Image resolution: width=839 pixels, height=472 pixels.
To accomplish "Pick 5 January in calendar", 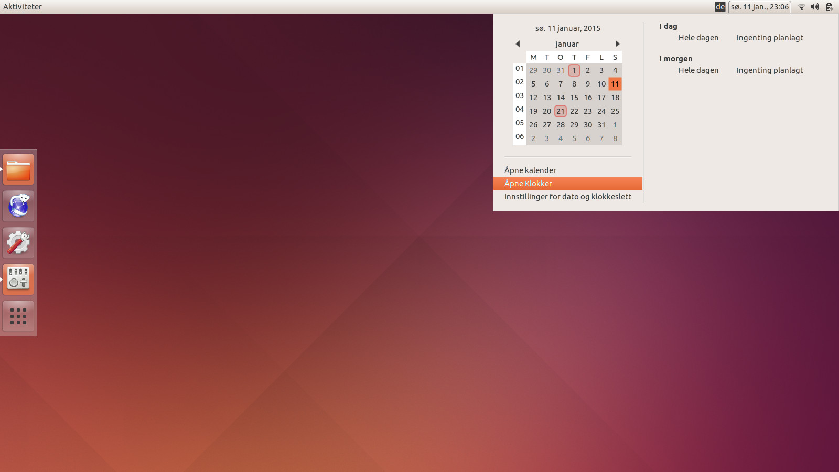I will [533, 84].
